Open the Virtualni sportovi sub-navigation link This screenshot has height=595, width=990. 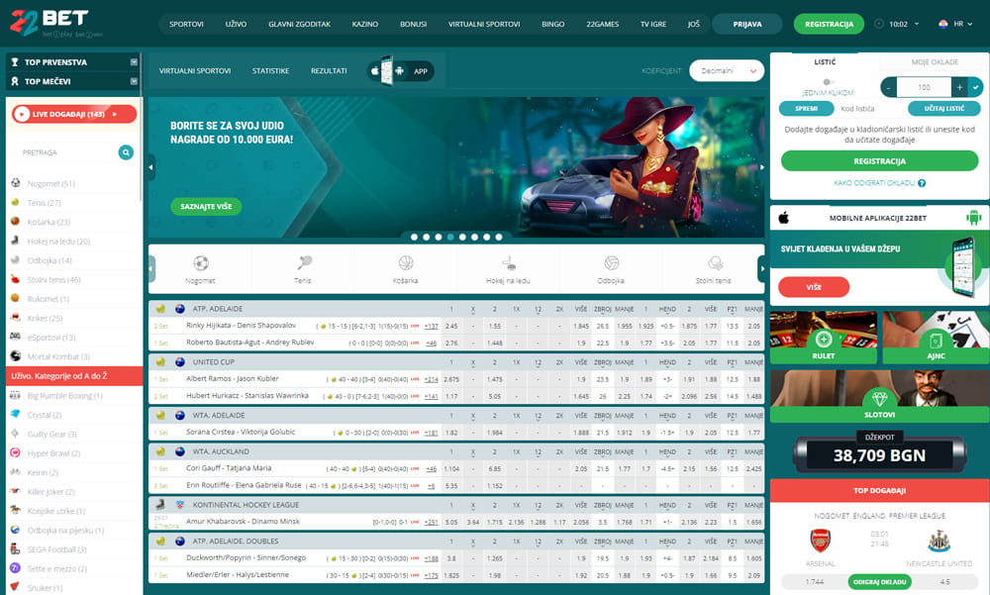[195, 70]
